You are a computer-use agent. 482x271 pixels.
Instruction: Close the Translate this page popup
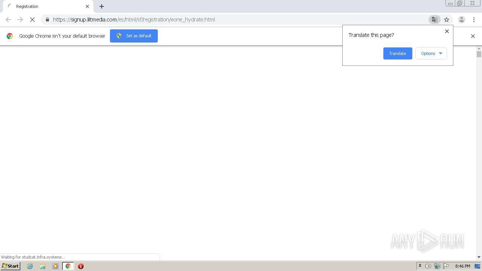pos(447,31)
